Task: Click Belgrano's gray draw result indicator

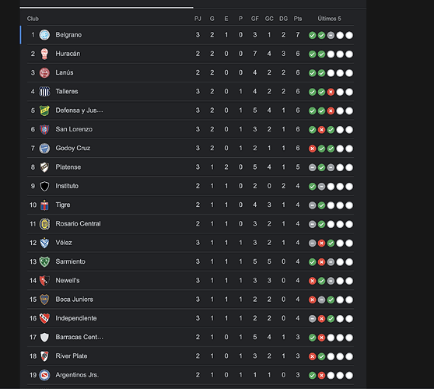Action: [x=331, y=36]
